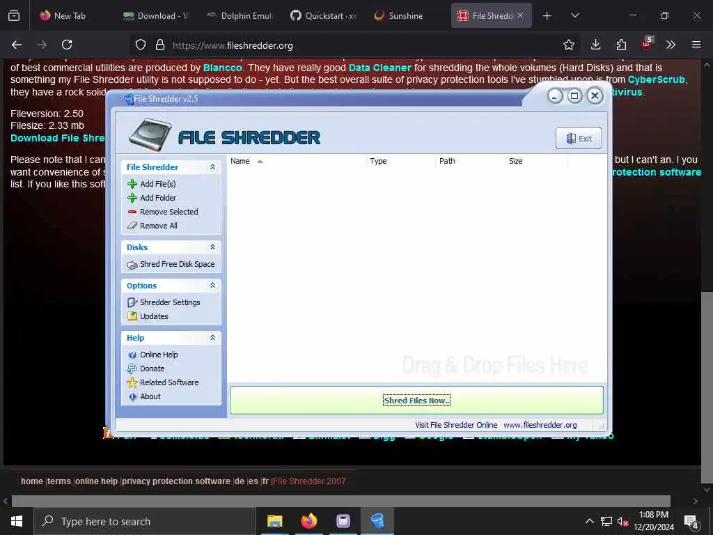Close the File Shredder browser tab

(520, 15)
